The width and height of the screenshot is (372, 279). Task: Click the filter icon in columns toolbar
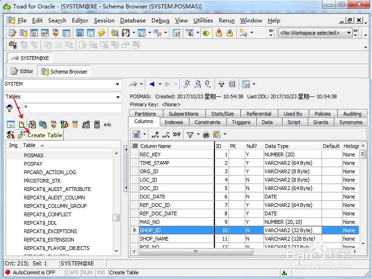tap(190, 135)
